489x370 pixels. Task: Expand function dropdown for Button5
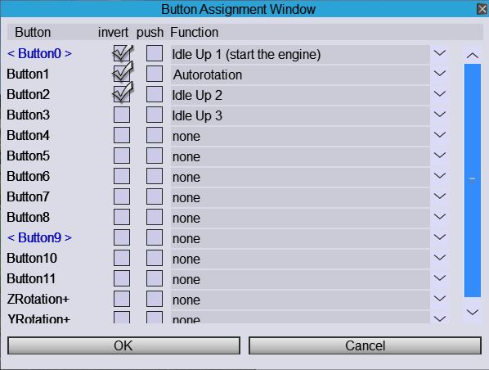click(440, 156)
